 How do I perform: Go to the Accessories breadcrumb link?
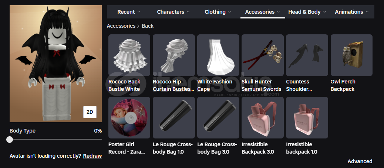point(121,26)
